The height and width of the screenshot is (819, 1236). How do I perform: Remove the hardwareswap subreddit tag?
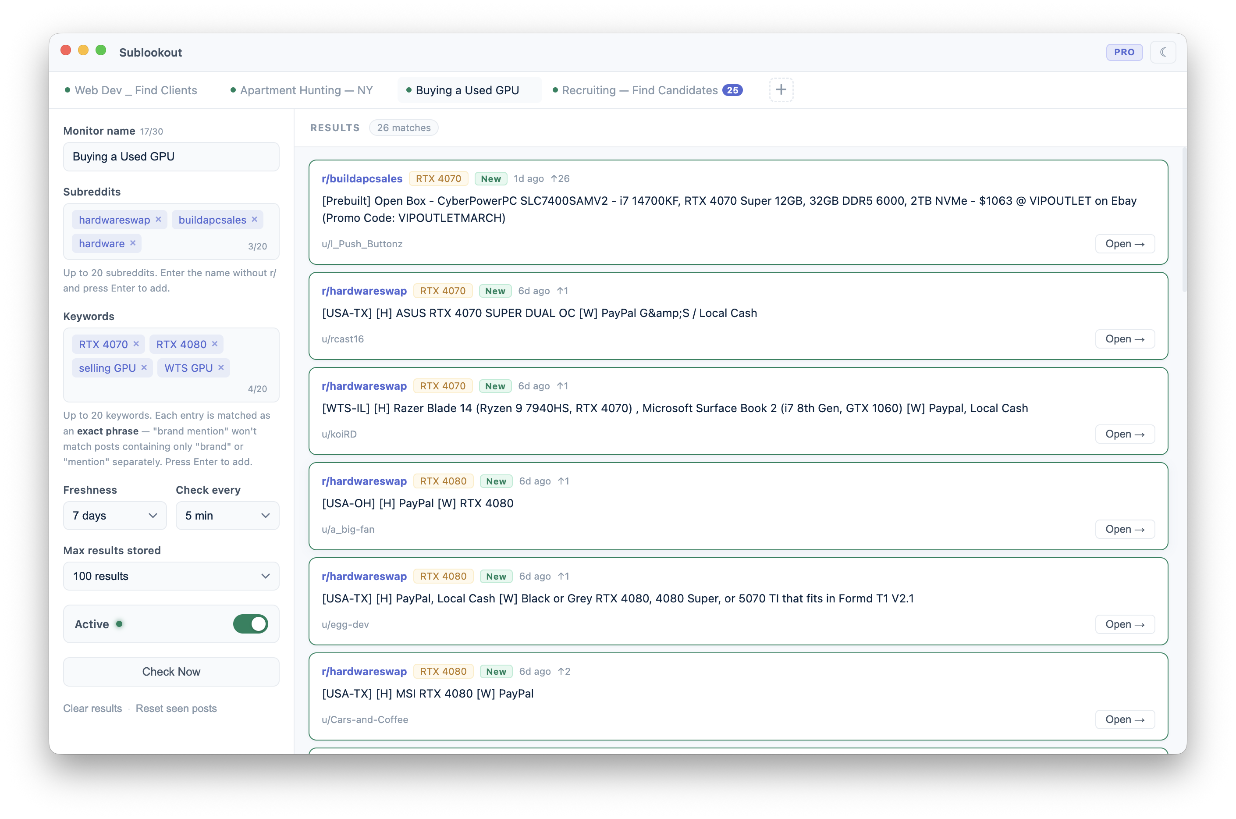(158, 219)
